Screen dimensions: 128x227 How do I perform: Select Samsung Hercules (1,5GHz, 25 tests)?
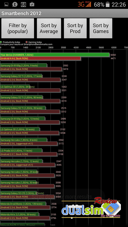click(19, 172)
